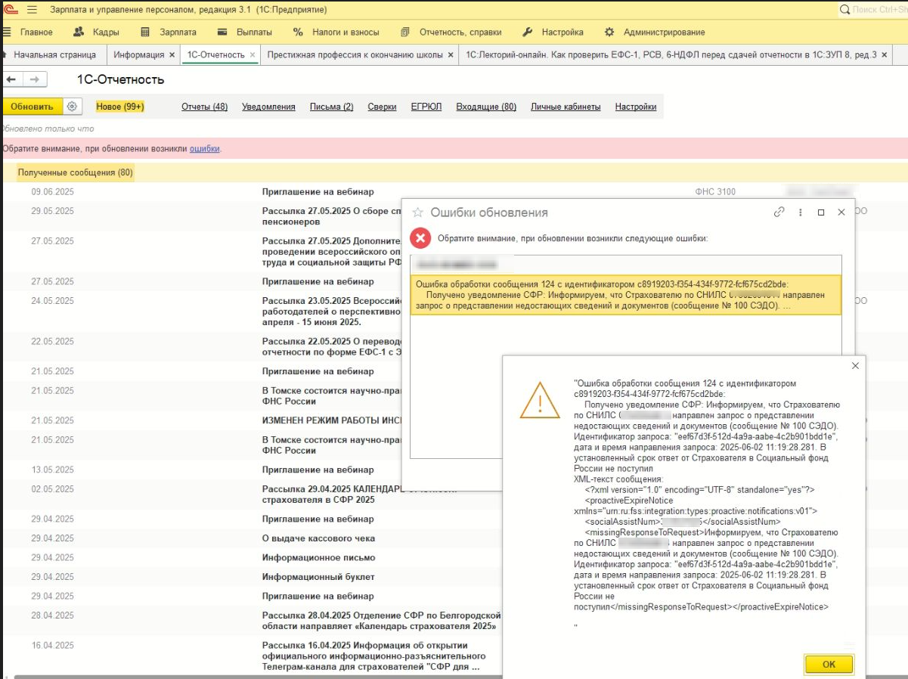Image resolution: width=908 pixels, height=679 pixels.
Task: Close the Информация tab
Action: pos(172,55)
